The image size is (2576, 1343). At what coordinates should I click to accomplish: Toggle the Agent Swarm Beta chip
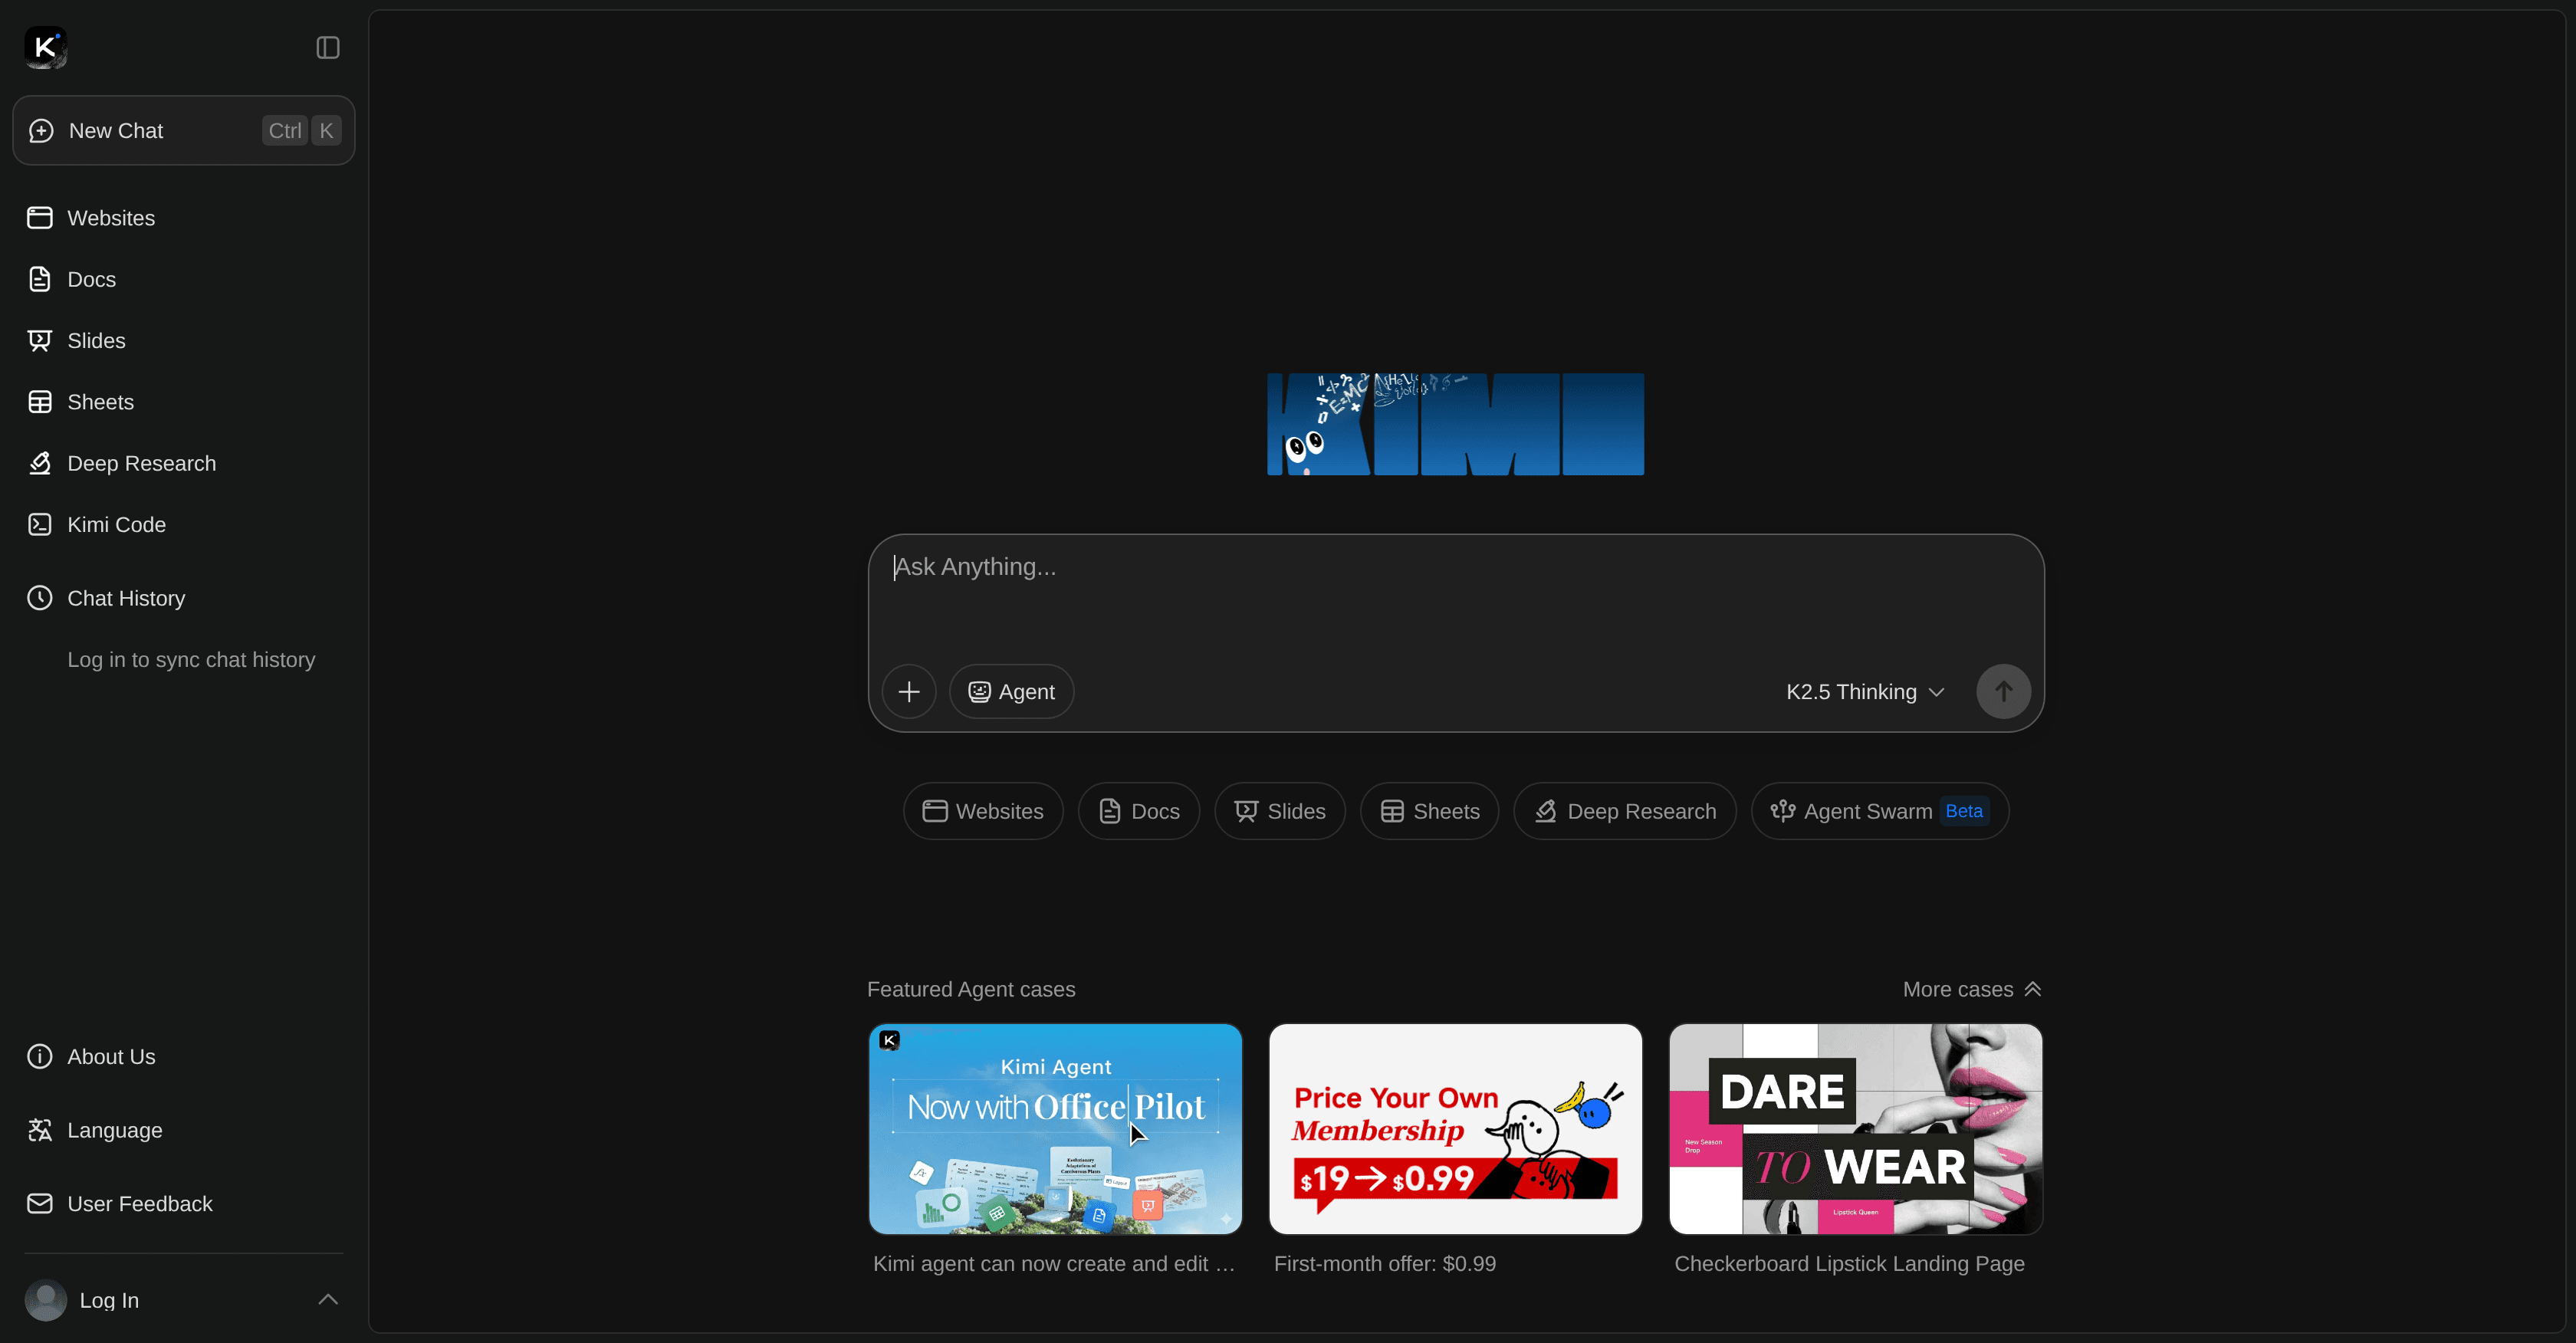(1879, 811)
